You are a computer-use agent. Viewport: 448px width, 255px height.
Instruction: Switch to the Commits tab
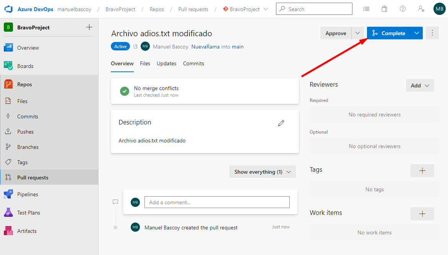pos(193,63)
